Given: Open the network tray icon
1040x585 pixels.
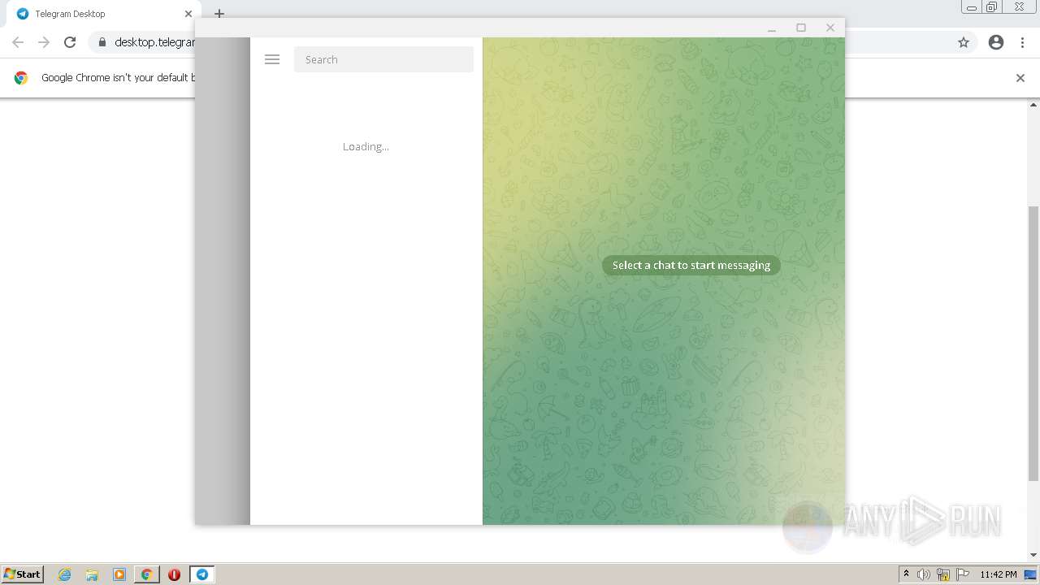Looking at the screenshot, I should tap(943, 574).
